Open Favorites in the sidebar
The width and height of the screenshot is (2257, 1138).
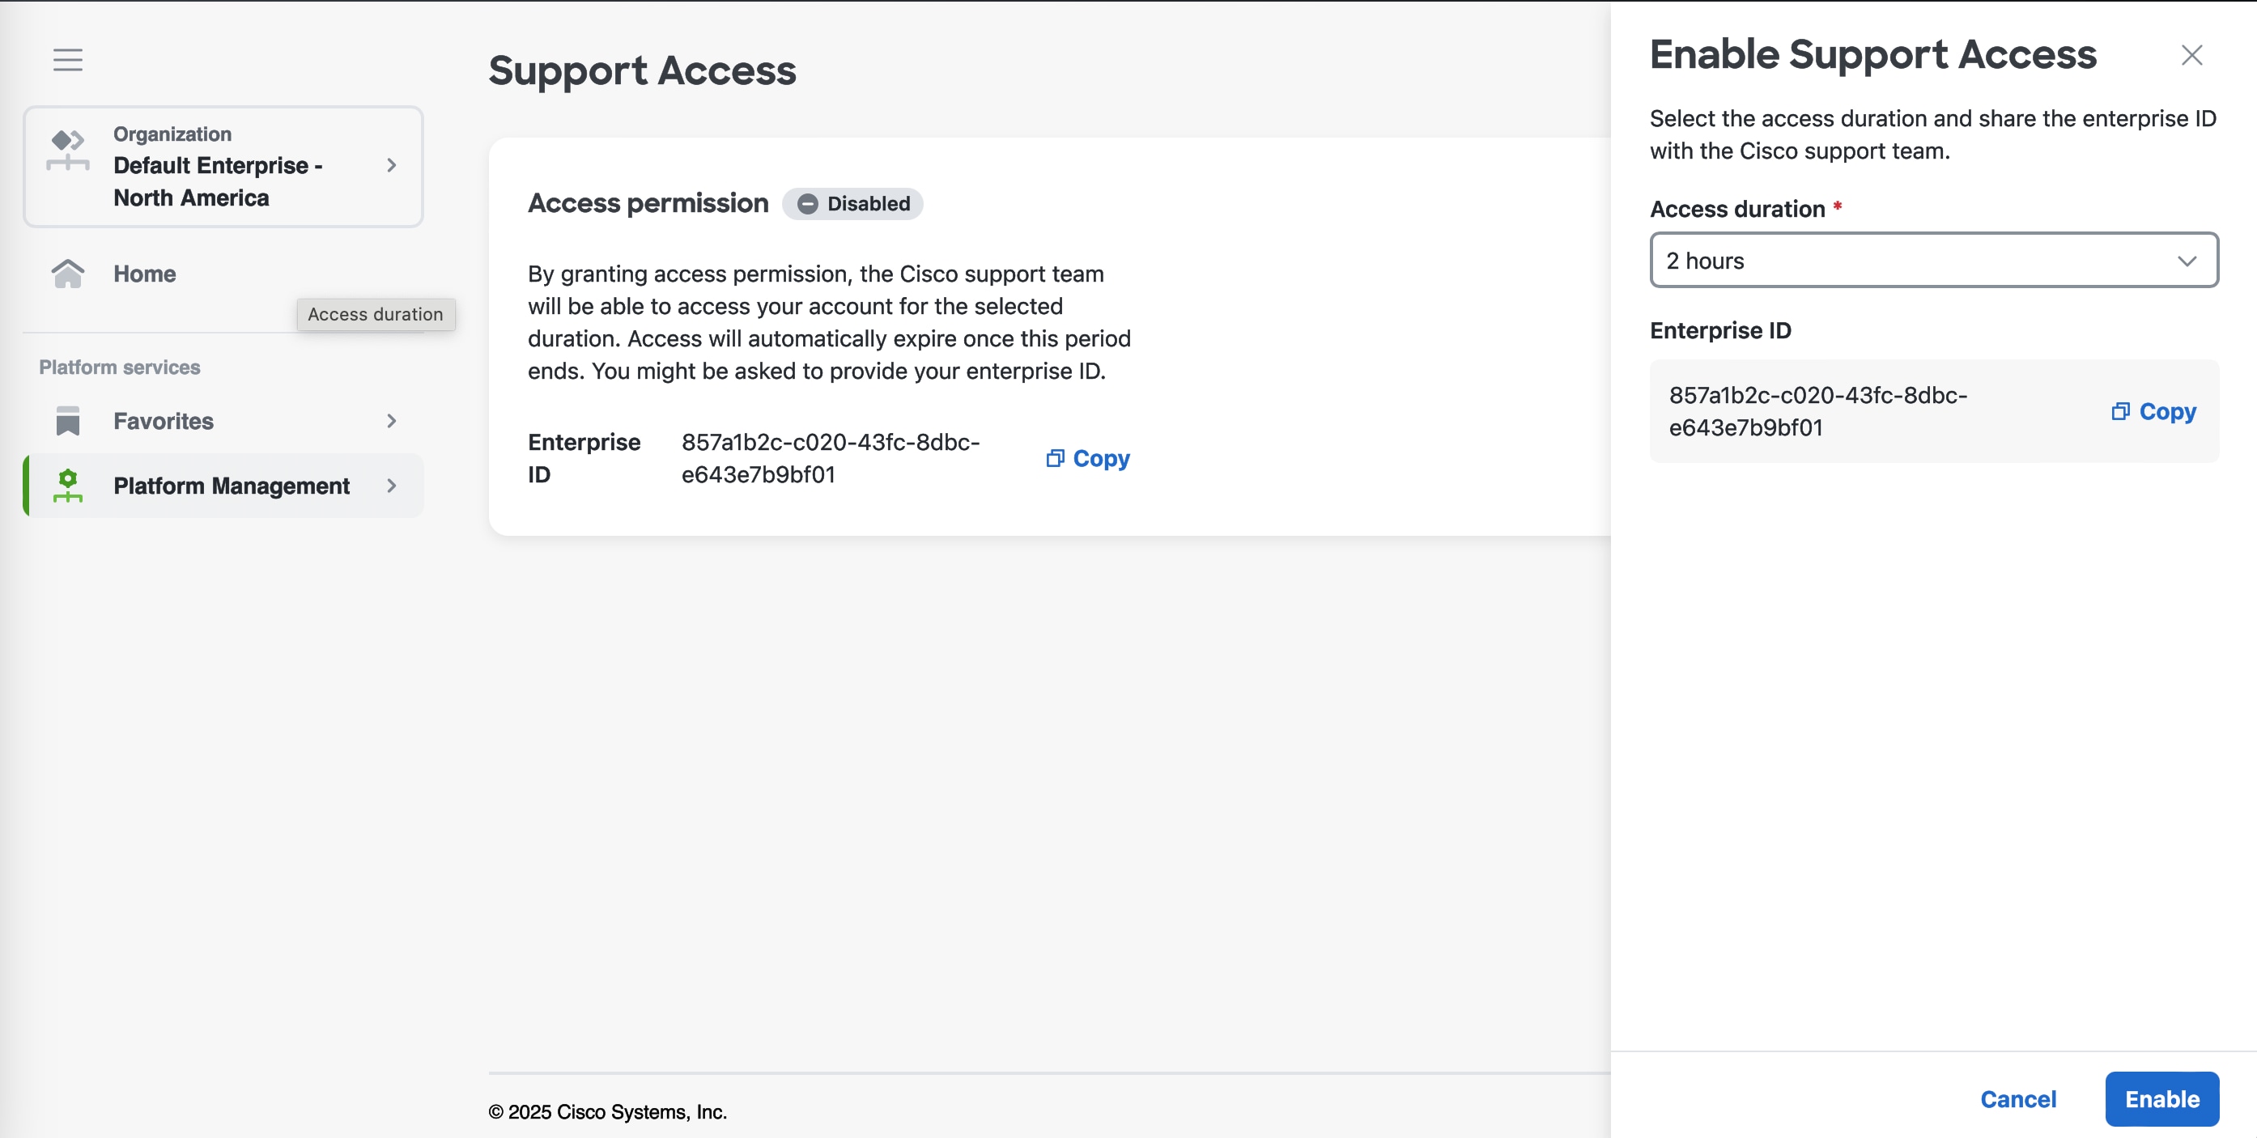223,421
